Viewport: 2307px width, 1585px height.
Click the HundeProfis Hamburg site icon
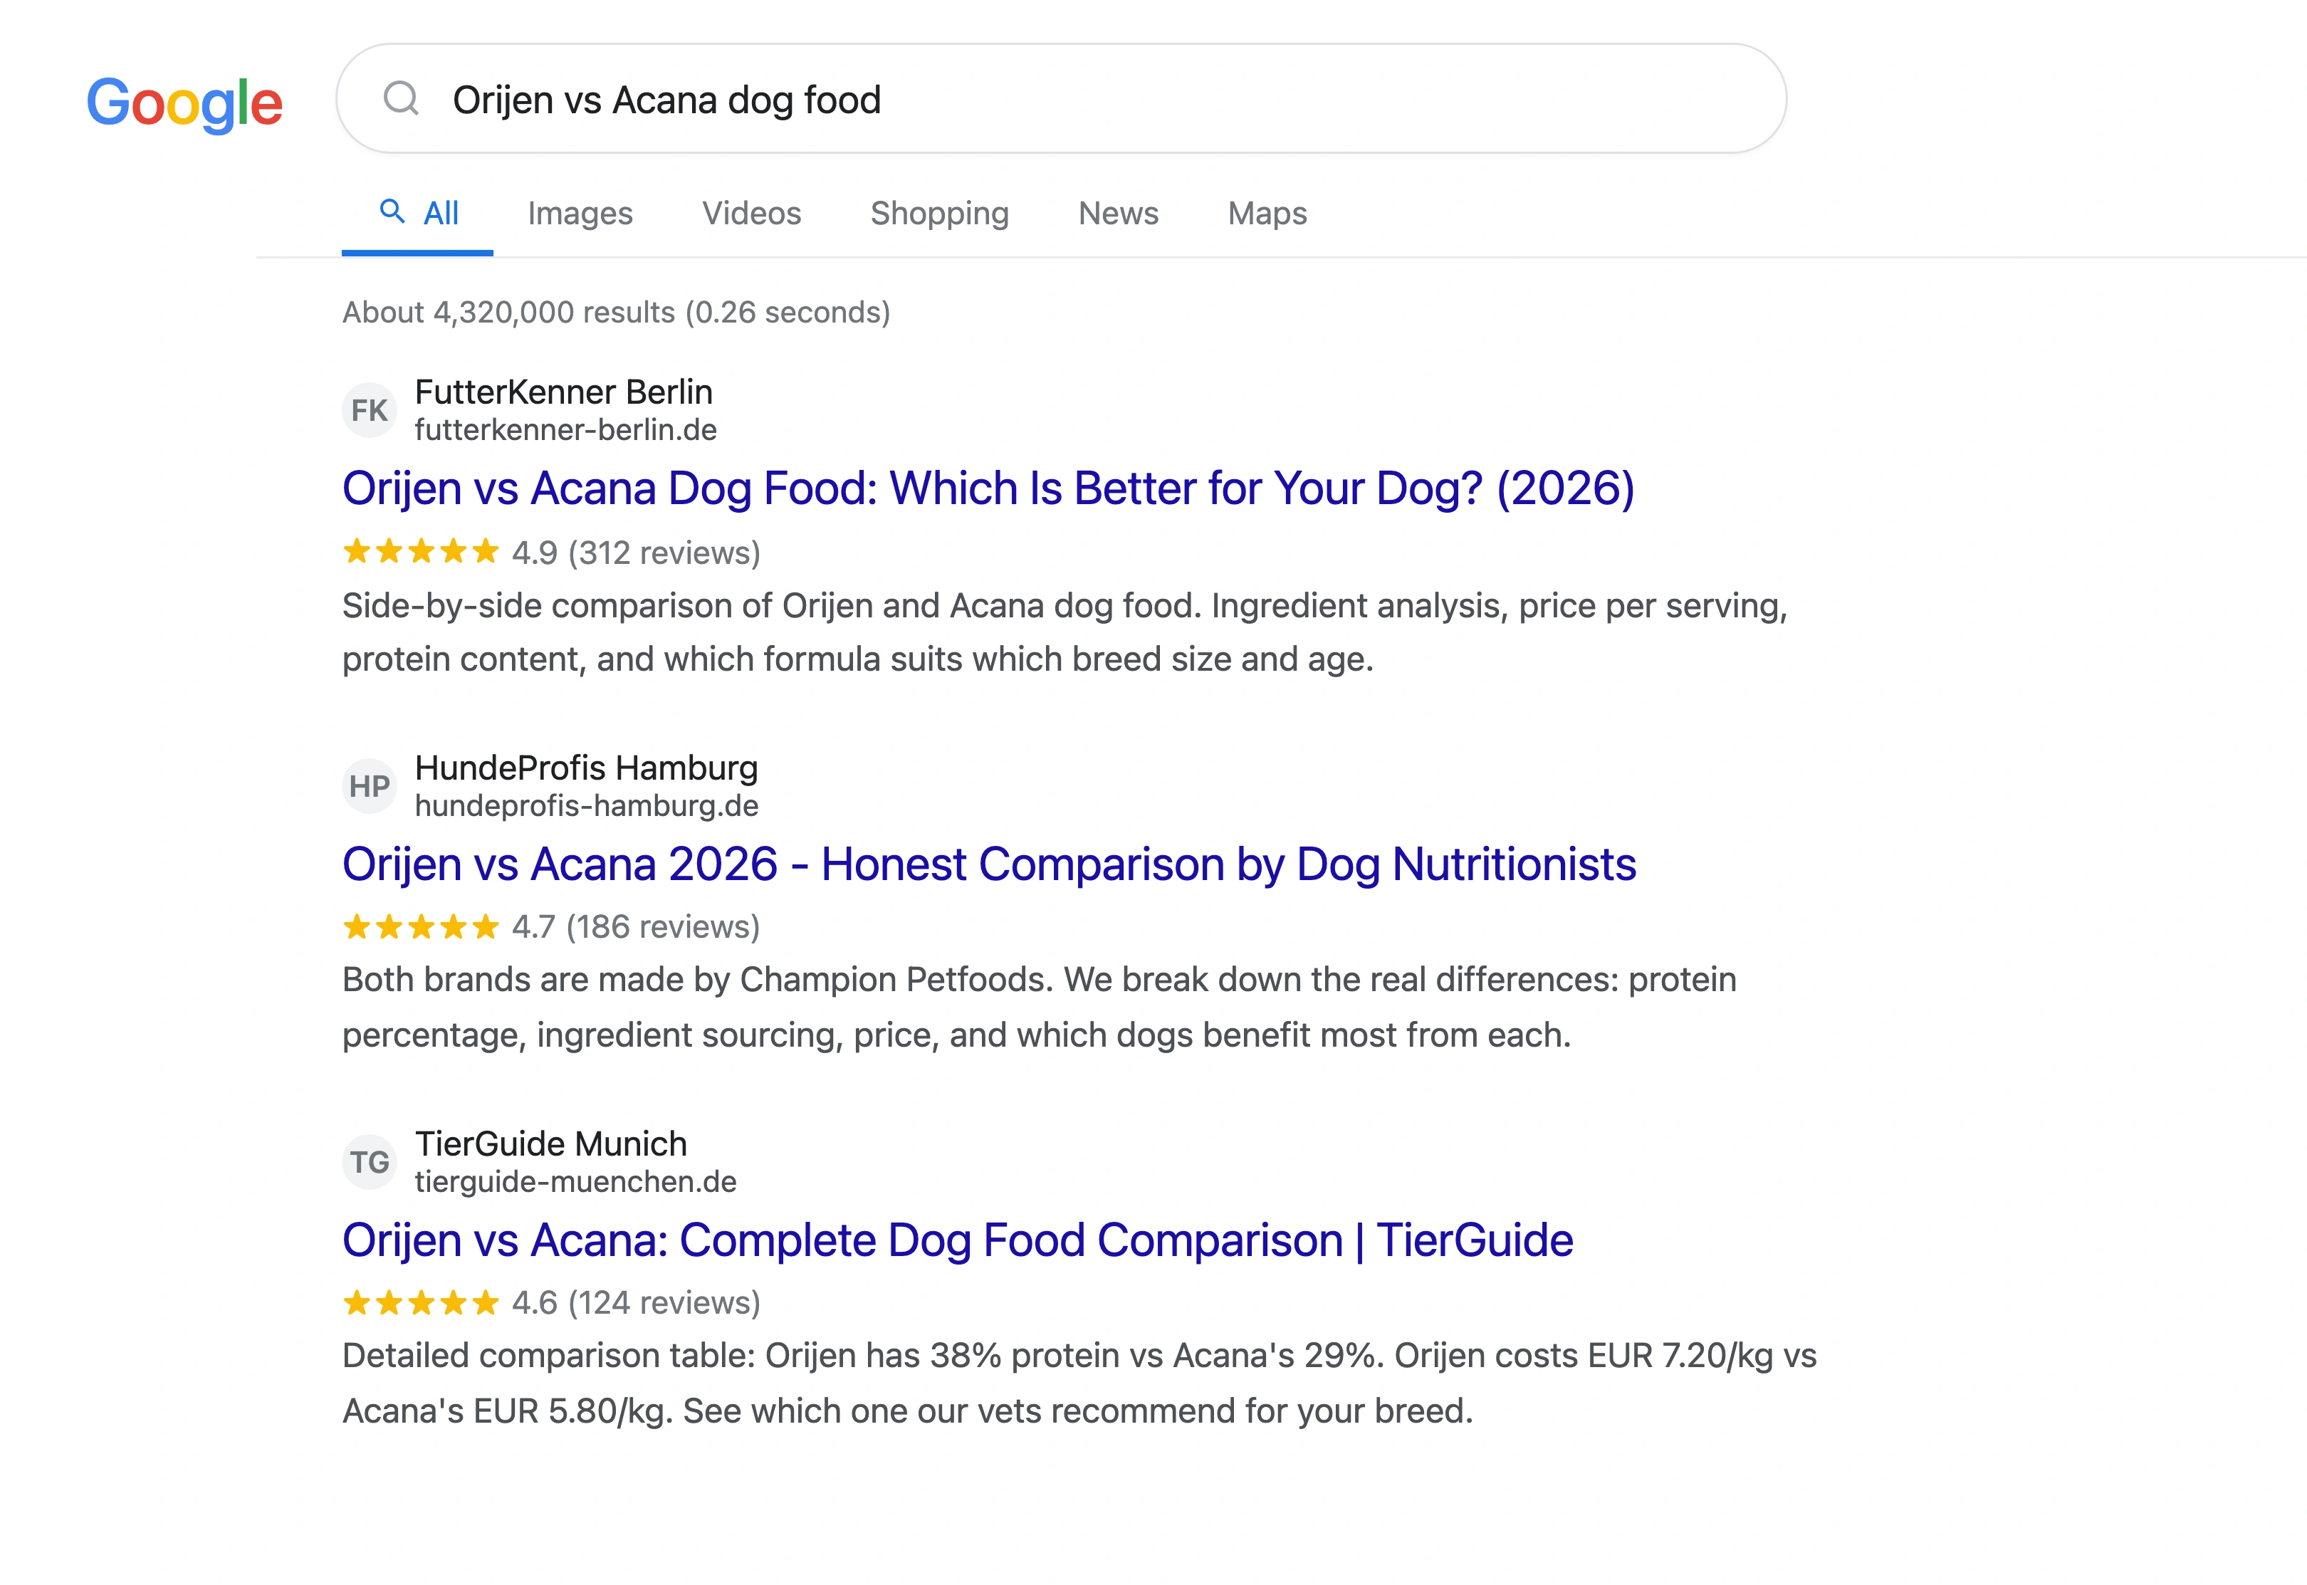click(370, 785)
